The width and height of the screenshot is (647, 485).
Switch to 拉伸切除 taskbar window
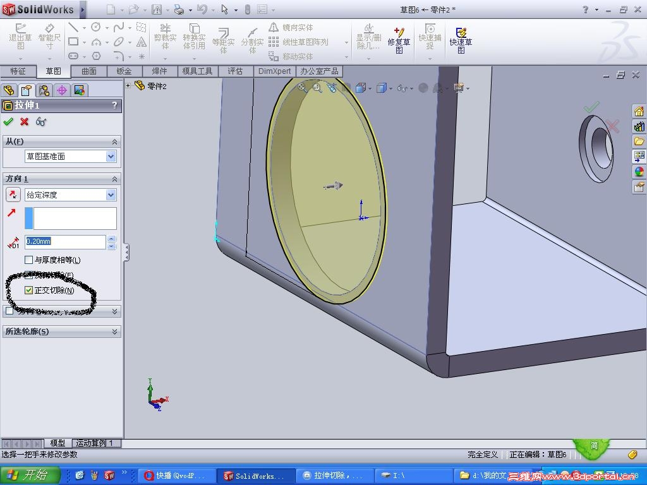pyautogui.click(x=334, y=476)
